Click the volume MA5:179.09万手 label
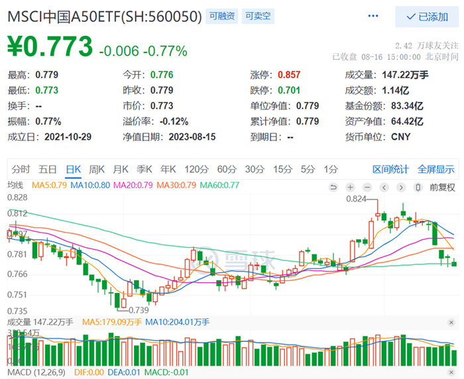 [x=112, y=322]
